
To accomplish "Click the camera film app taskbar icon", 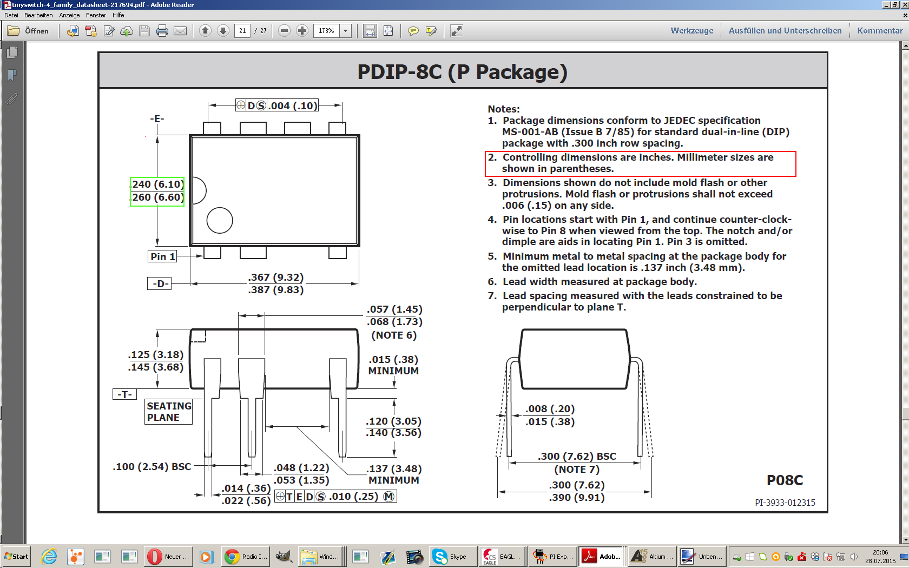I will [415, 557].
